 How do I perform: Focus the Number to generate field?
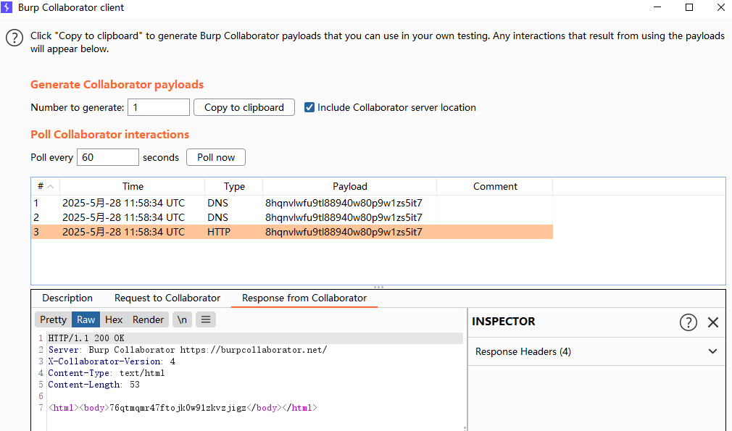tap(159, 107)
